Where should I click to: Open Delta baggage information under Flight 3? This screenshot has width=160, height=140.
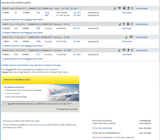[x=23, y=46]
